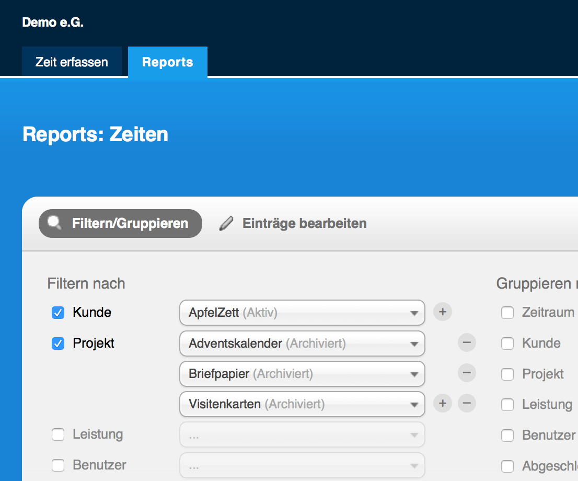Tick Projekt under Gruppieren

click(507, 374)
